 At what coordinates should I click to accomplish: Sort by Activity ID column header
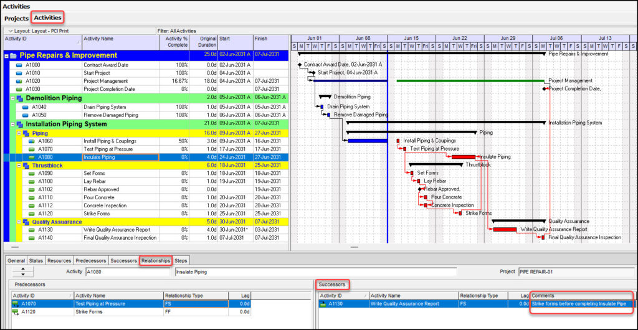coord(42,42)
